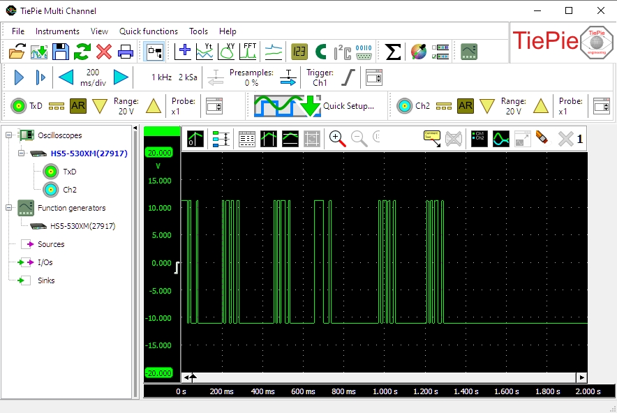The width and height of the screenshot is (617, 413).
Task: Toggle TxD channel auto ranging (AR)
Action: pyautogui.click(x=77, y=106)
